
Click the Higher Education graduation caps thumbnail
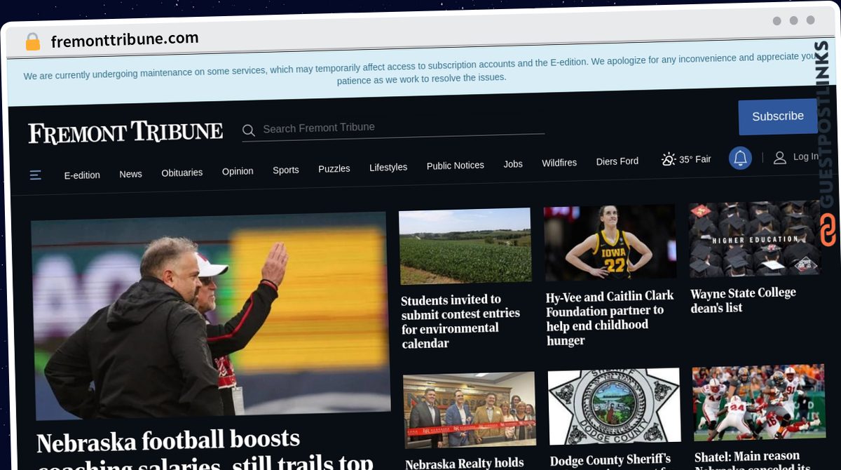coord(755,239)
